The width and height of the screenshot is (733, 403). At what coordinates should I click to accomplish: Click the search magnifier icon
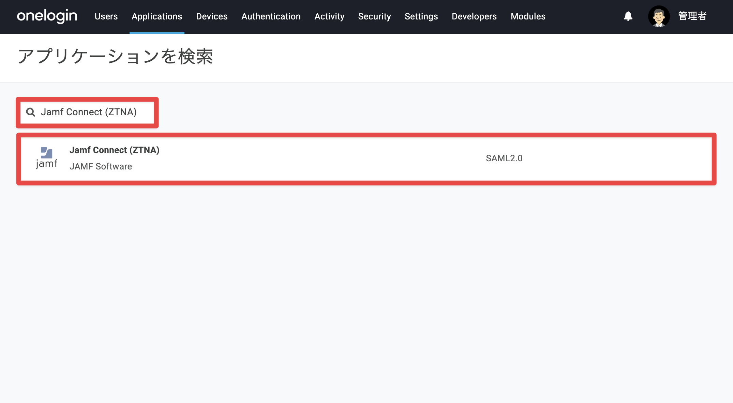pos(31,112)
